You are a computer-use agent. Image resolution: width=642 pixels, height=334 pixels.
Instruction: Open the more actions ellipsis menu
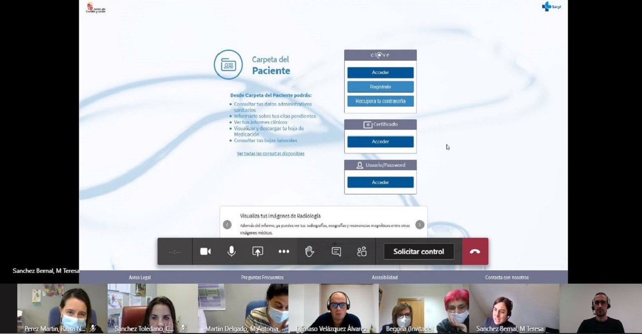283,252
